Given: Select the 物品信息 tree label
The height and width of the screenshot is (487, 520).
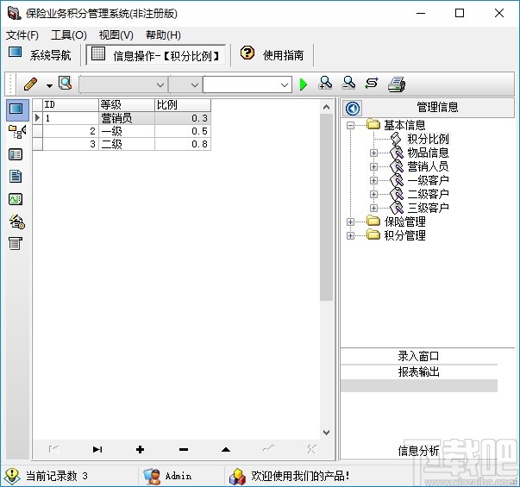Looking at the screenshot, I should (428, 153).
